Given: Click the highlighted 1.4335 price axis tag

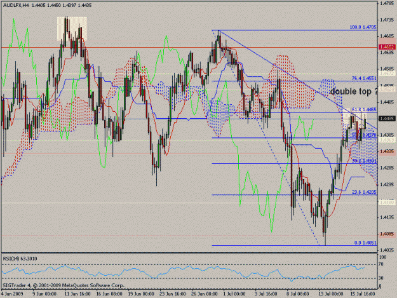Looking at the screenshot, I should tap(387, 151).
